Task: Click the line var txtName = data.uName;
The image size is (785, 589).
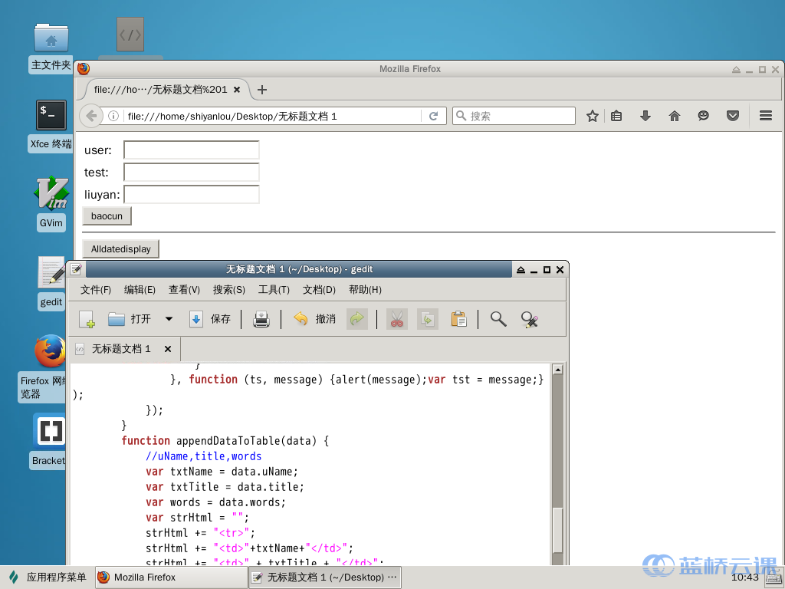Action: click(222, 472)
